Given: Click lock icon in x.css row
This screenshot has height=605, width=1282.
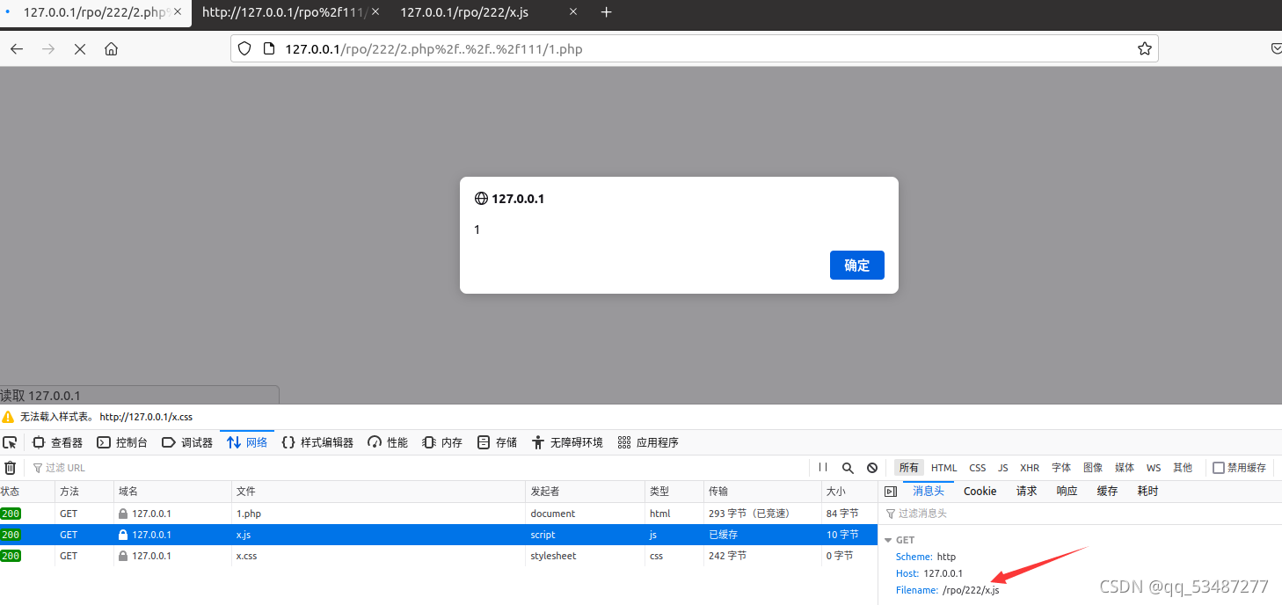Looking at the screenshot, I should [x=123, y=556].
